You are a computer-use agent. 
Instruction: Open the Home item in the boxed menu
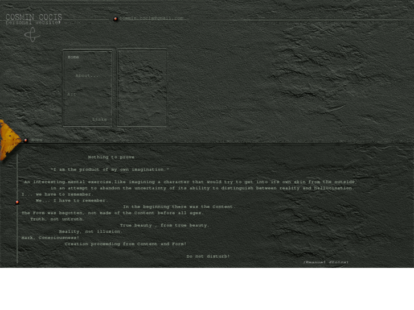pyautogui.click(x=73, y=57)
